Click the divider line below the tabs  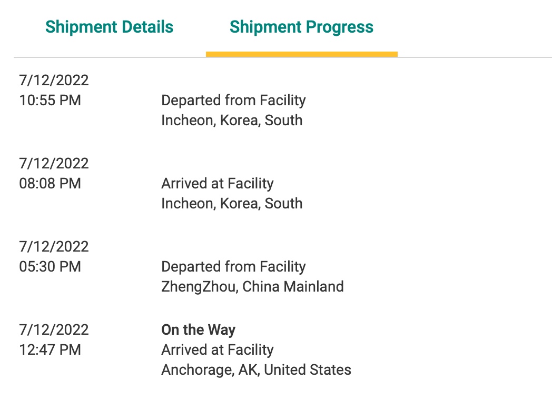pos(283,57)
